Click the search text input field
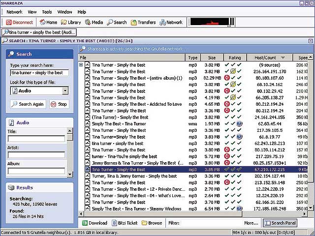 (39, 73)
